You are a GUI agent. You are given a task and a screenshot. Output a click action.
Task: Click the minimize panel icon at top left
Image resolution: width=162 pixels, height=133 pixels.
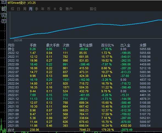click(x=4, y=2)
